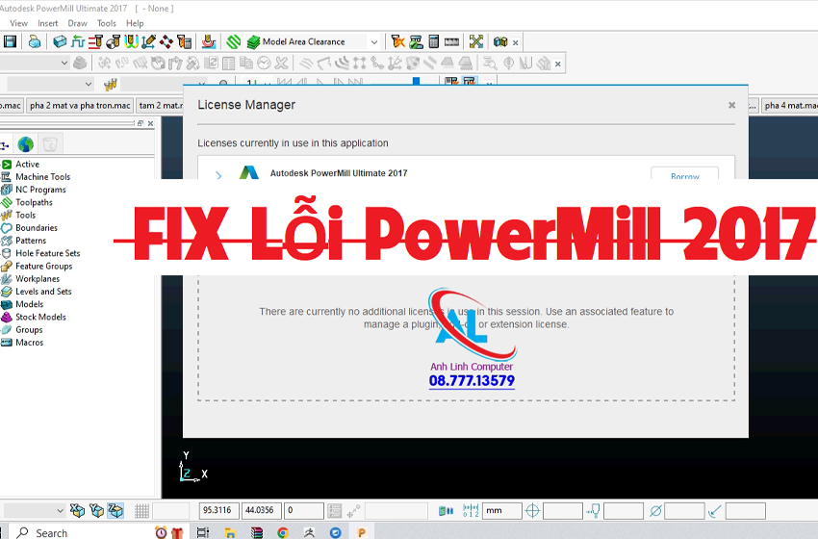
Task: Switch to the 'pha 2 mat va pha tron.mac' tab
Action: 79,105
